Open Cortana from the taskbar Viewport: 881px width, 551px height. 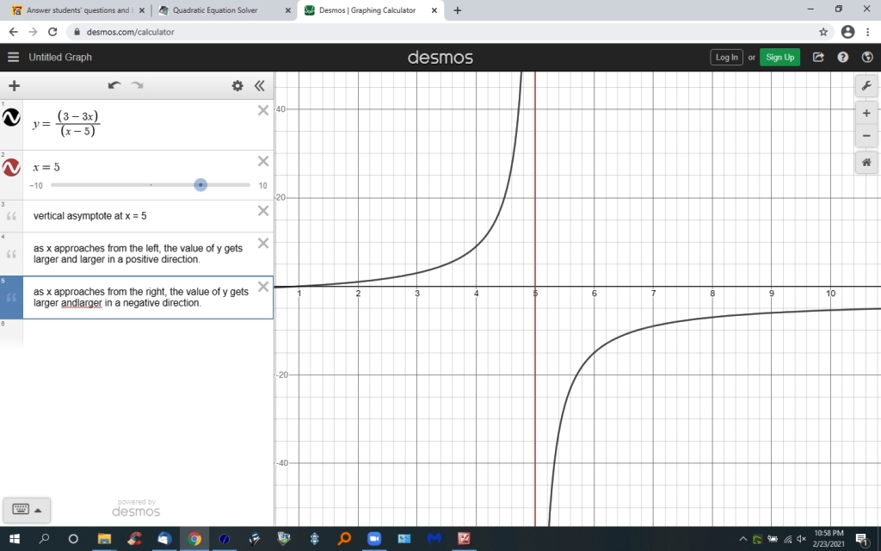[x=73, y=539]
